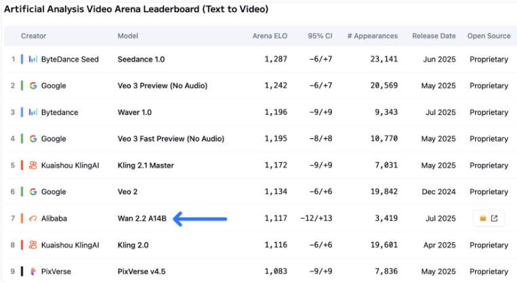Click the Google logo beside Veo 3 Preview
The height and width of the screenshot is (283, 517).
(x=33, y=86)
